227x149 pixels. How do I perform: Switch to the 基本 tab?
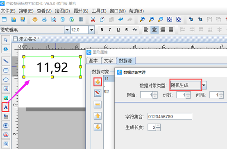[x=93, y=61]
